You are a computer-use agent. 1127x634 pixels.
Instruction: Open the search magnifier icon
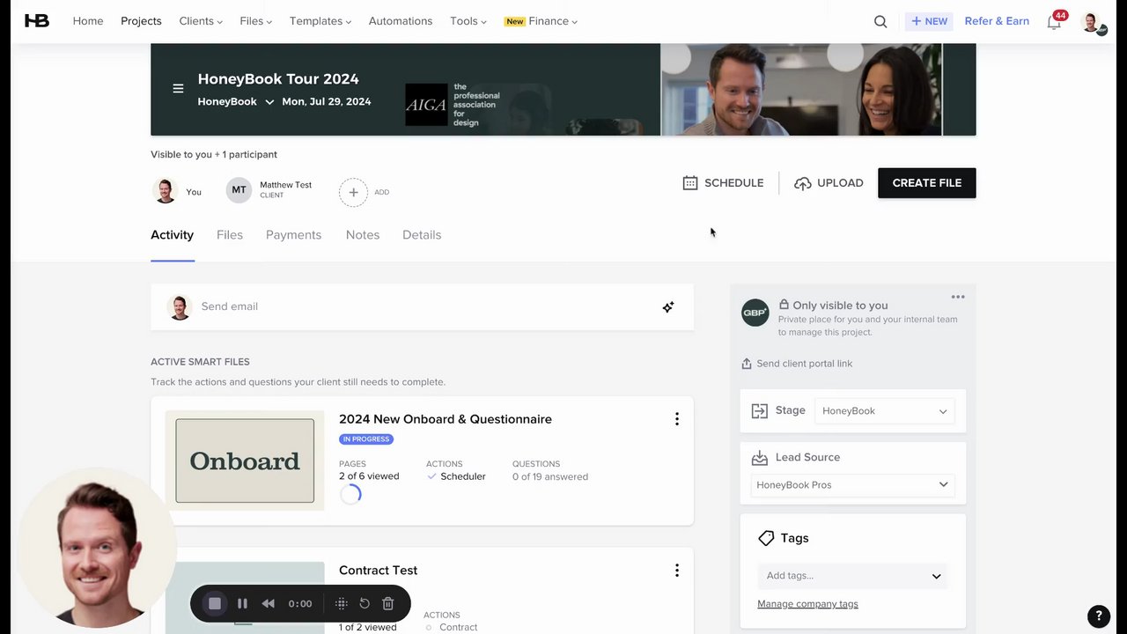[880, 21]
